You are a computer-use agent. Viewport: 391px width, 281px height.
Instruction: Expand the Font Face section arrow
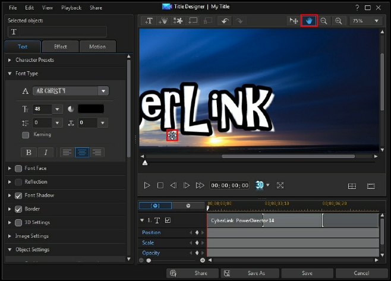[x=10, y=168]
